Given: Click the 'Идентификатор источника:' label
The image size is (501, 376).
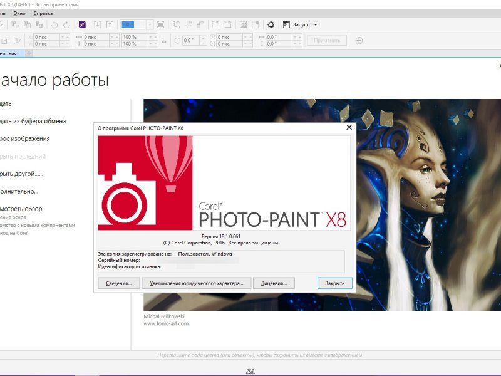Looking at the screenshot, I should [x=130, y=267].
